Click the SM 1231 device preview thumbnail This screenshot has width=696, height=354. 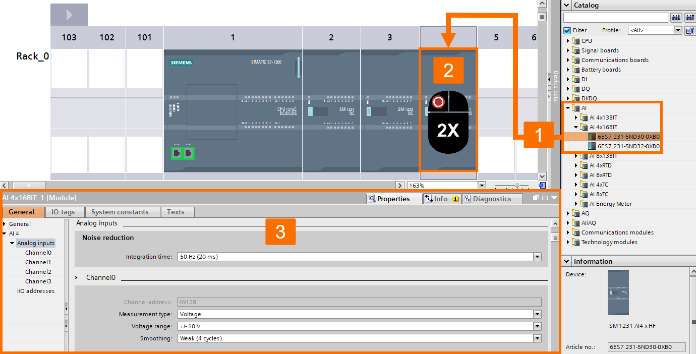(x=618, y=292)
